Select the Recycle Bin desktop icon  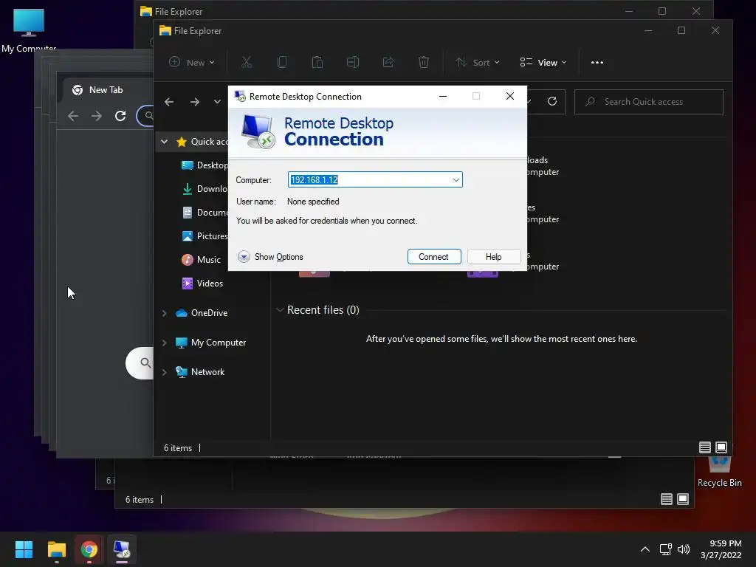(x=719, y=472)
